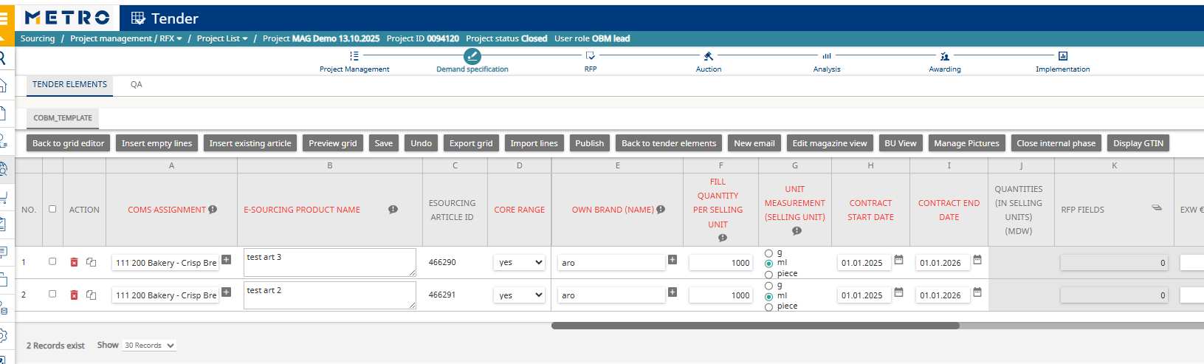Delete row 2 with red trash icon
This screenshot has height=364, width=1204.
pyautogui.click(x=74, y=295)
